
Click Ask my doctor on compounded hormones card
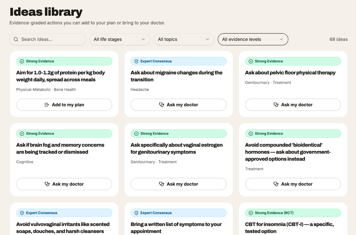click(293, 184)
